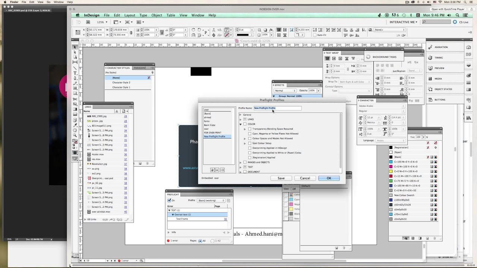Select Character Style 2 in list
The width and height of the screenshot is (477, 268).
tap(128, 83)
